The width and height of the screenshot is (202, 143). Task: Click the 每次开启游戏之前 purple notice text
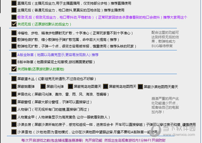point(93,140)
